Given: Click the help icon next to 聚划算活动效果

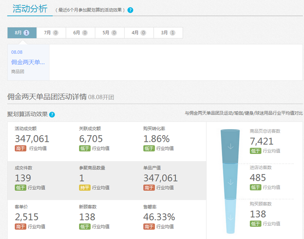Looking at the screenshot, I should pyautogui.click(x=52, y=114).
